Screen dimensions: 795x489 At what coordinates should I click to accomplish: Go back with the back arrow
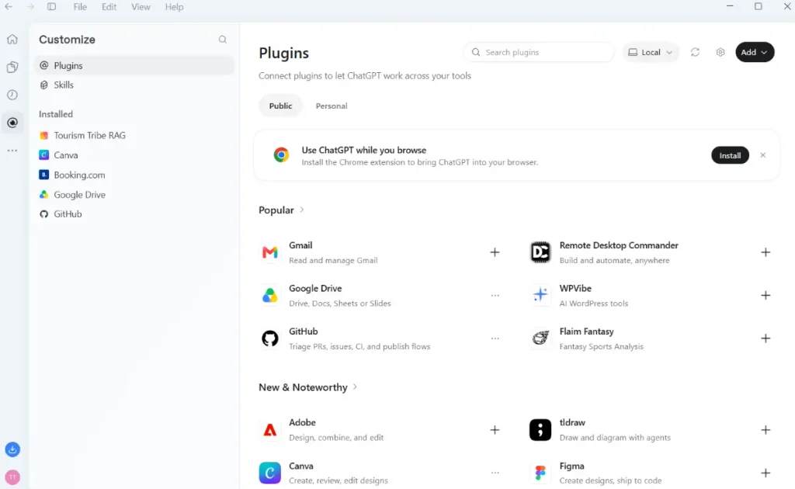point(9,6)
